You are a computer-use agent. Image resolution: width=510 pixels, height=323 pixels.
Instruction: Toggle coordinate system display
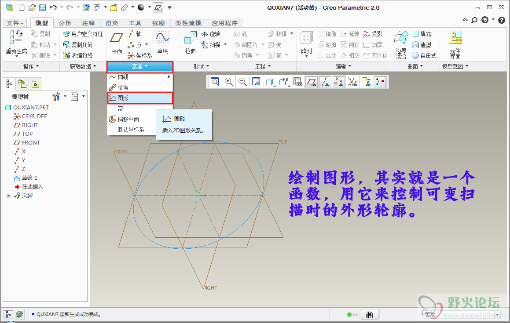352,82
